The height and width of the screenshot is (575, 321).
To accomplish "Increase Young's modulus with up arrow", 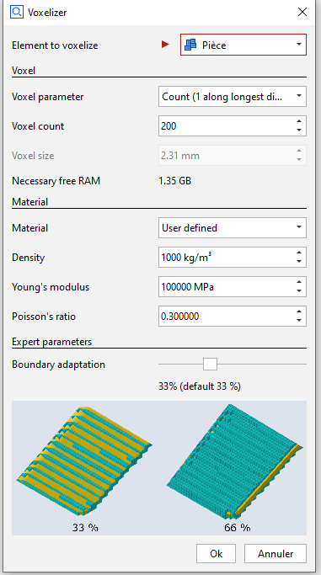I will [299, 282].
